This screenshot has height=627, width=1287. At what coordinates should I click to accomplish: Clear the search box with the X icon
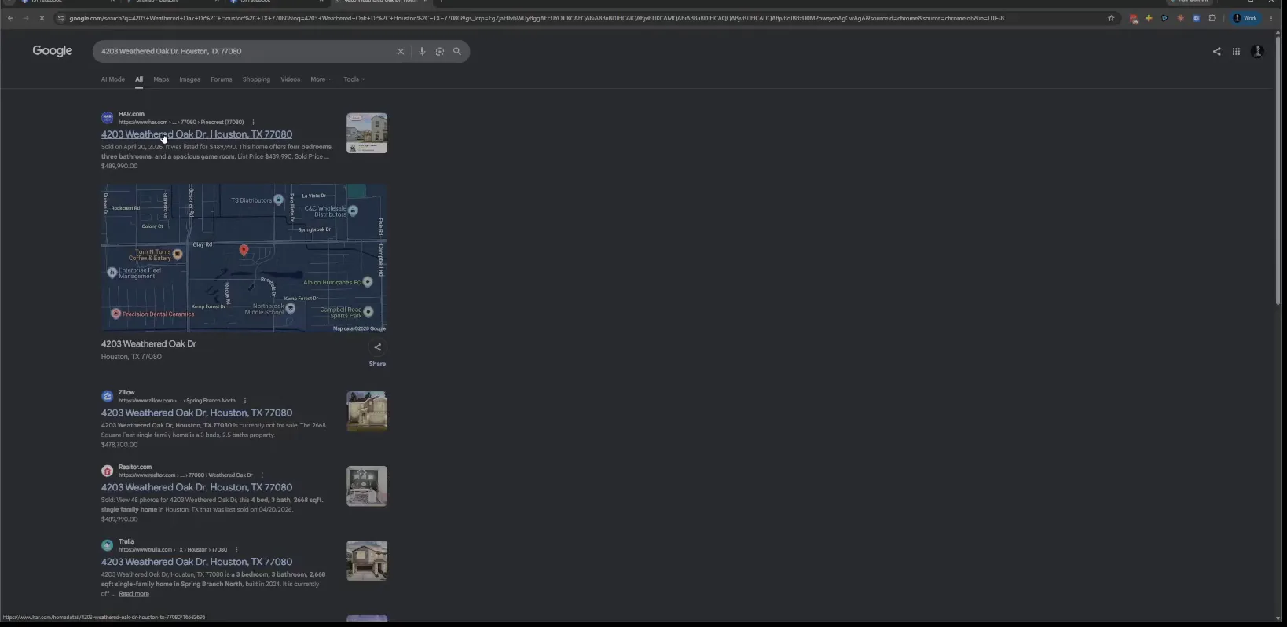pos(401,51)
